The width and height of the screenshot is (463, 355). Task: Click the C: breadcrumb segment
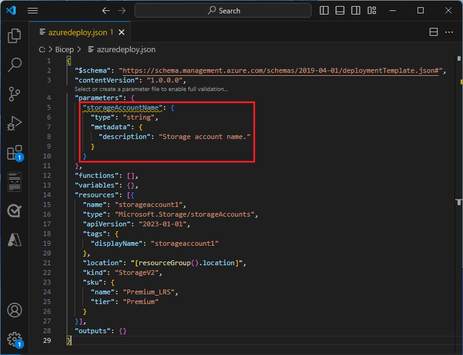coord(42,49)
